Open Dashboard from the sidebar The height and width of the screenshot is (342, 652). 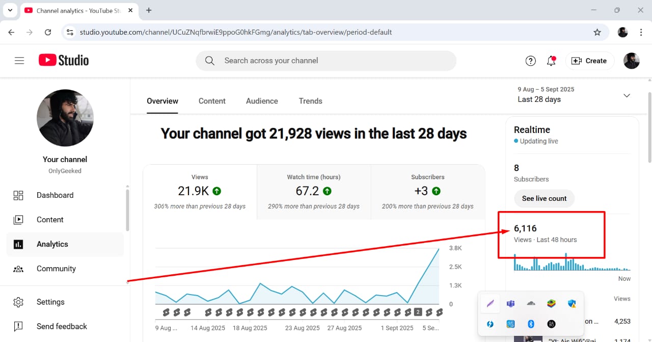point(55,195)
